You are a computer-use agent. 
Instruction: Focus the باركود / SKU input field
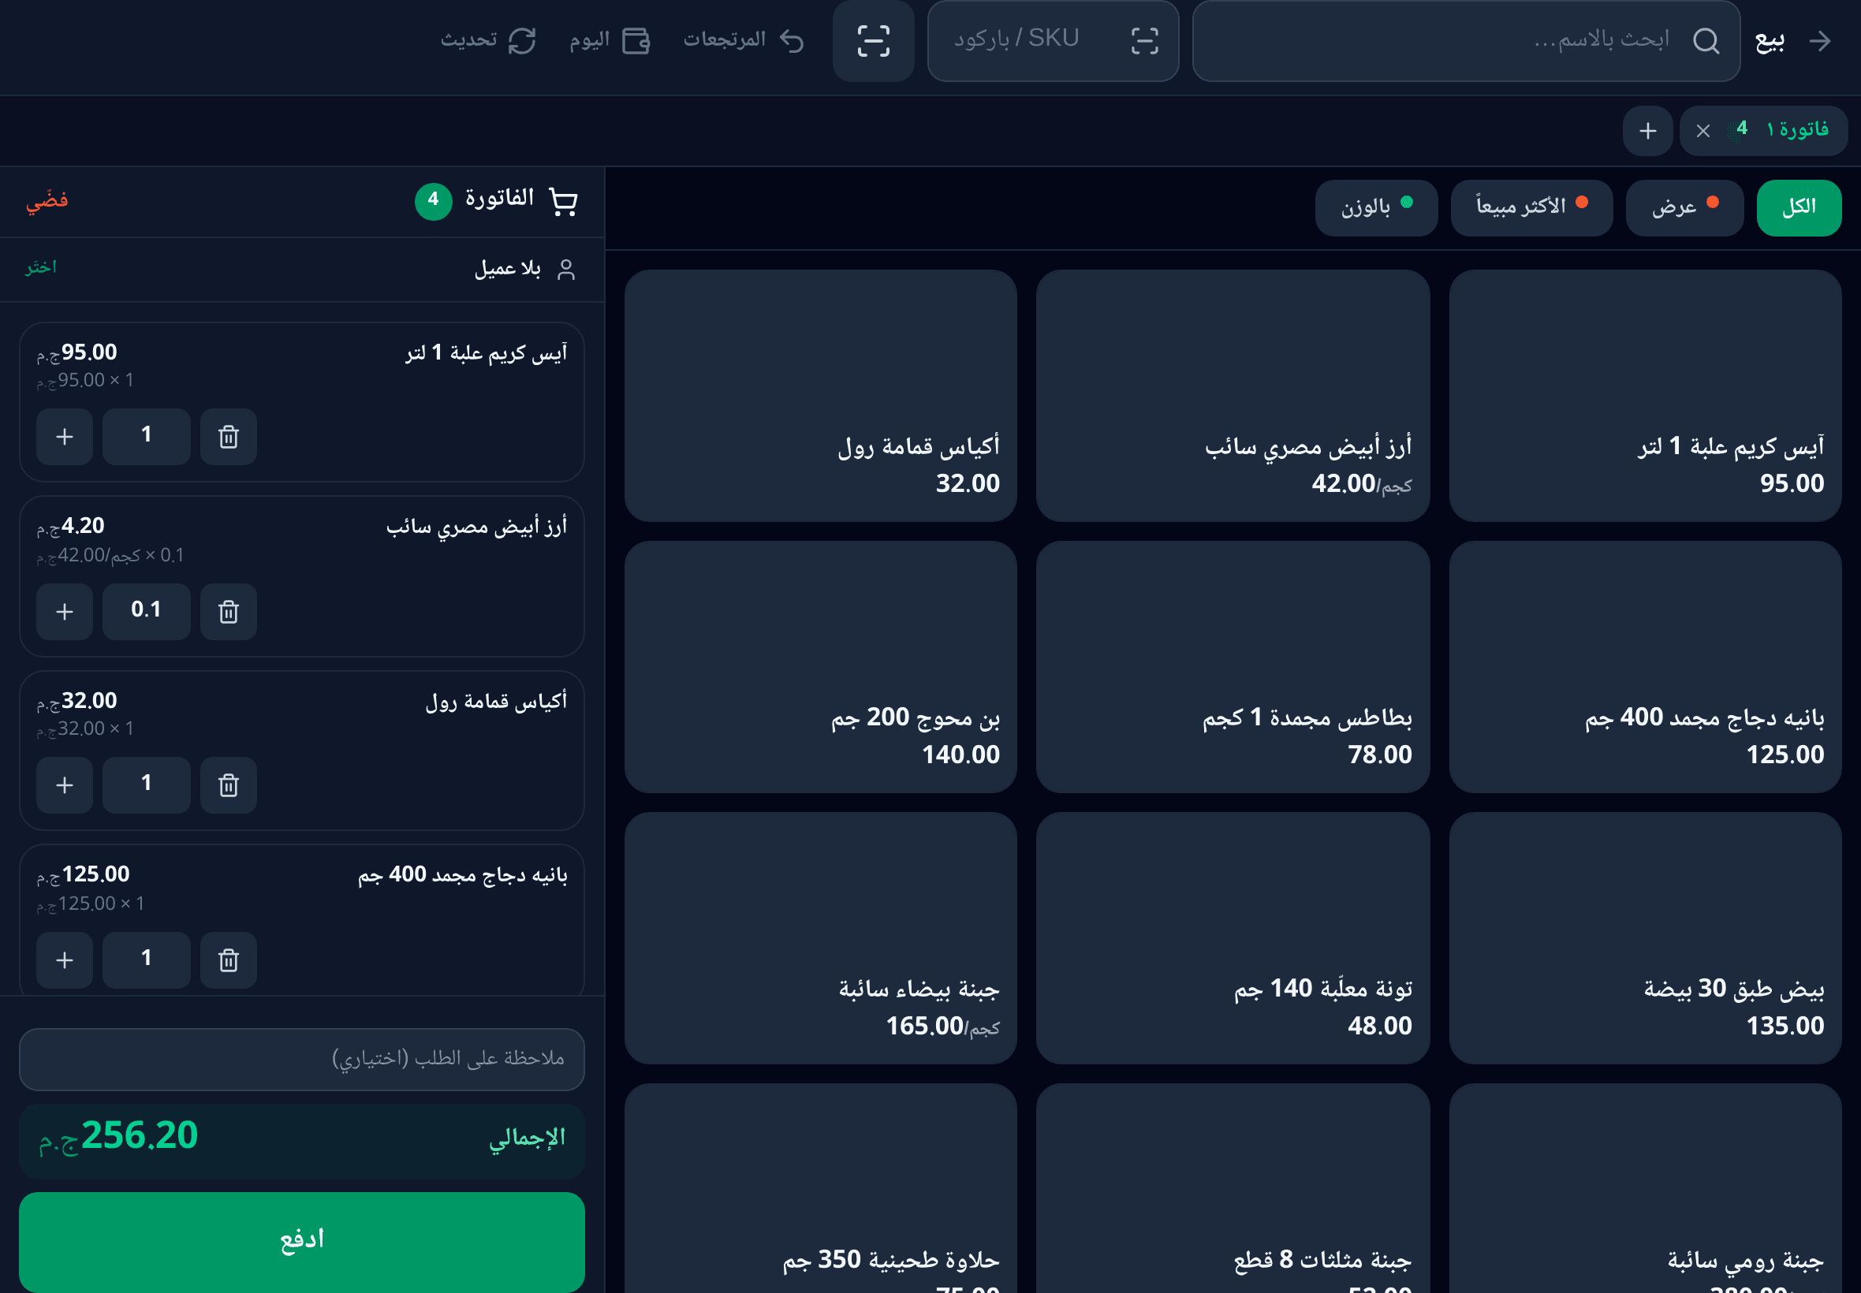1053,40
